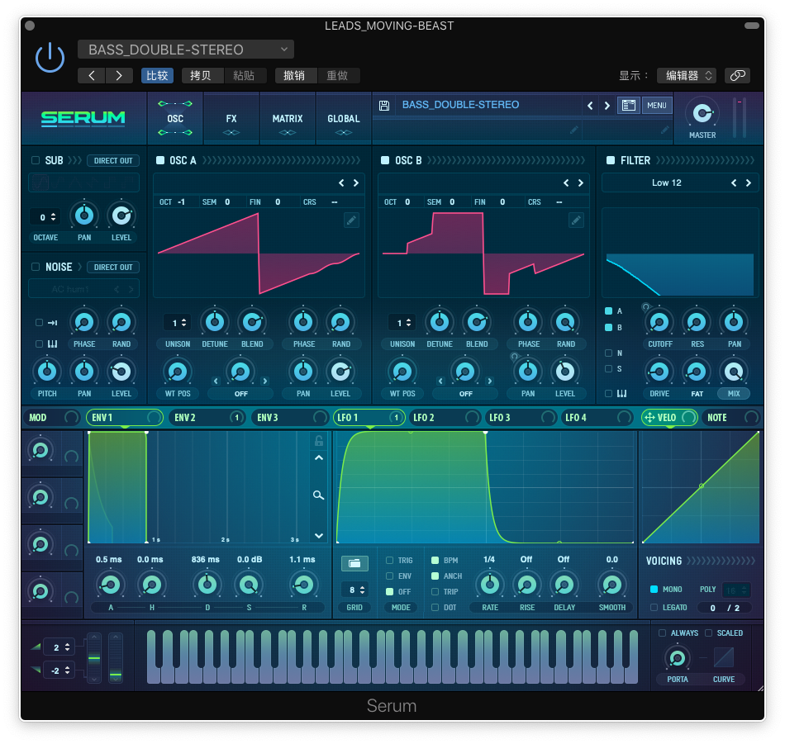Click envelope scroll down chevron
This screenshot has width=785, height=744.
pos(319,535)
